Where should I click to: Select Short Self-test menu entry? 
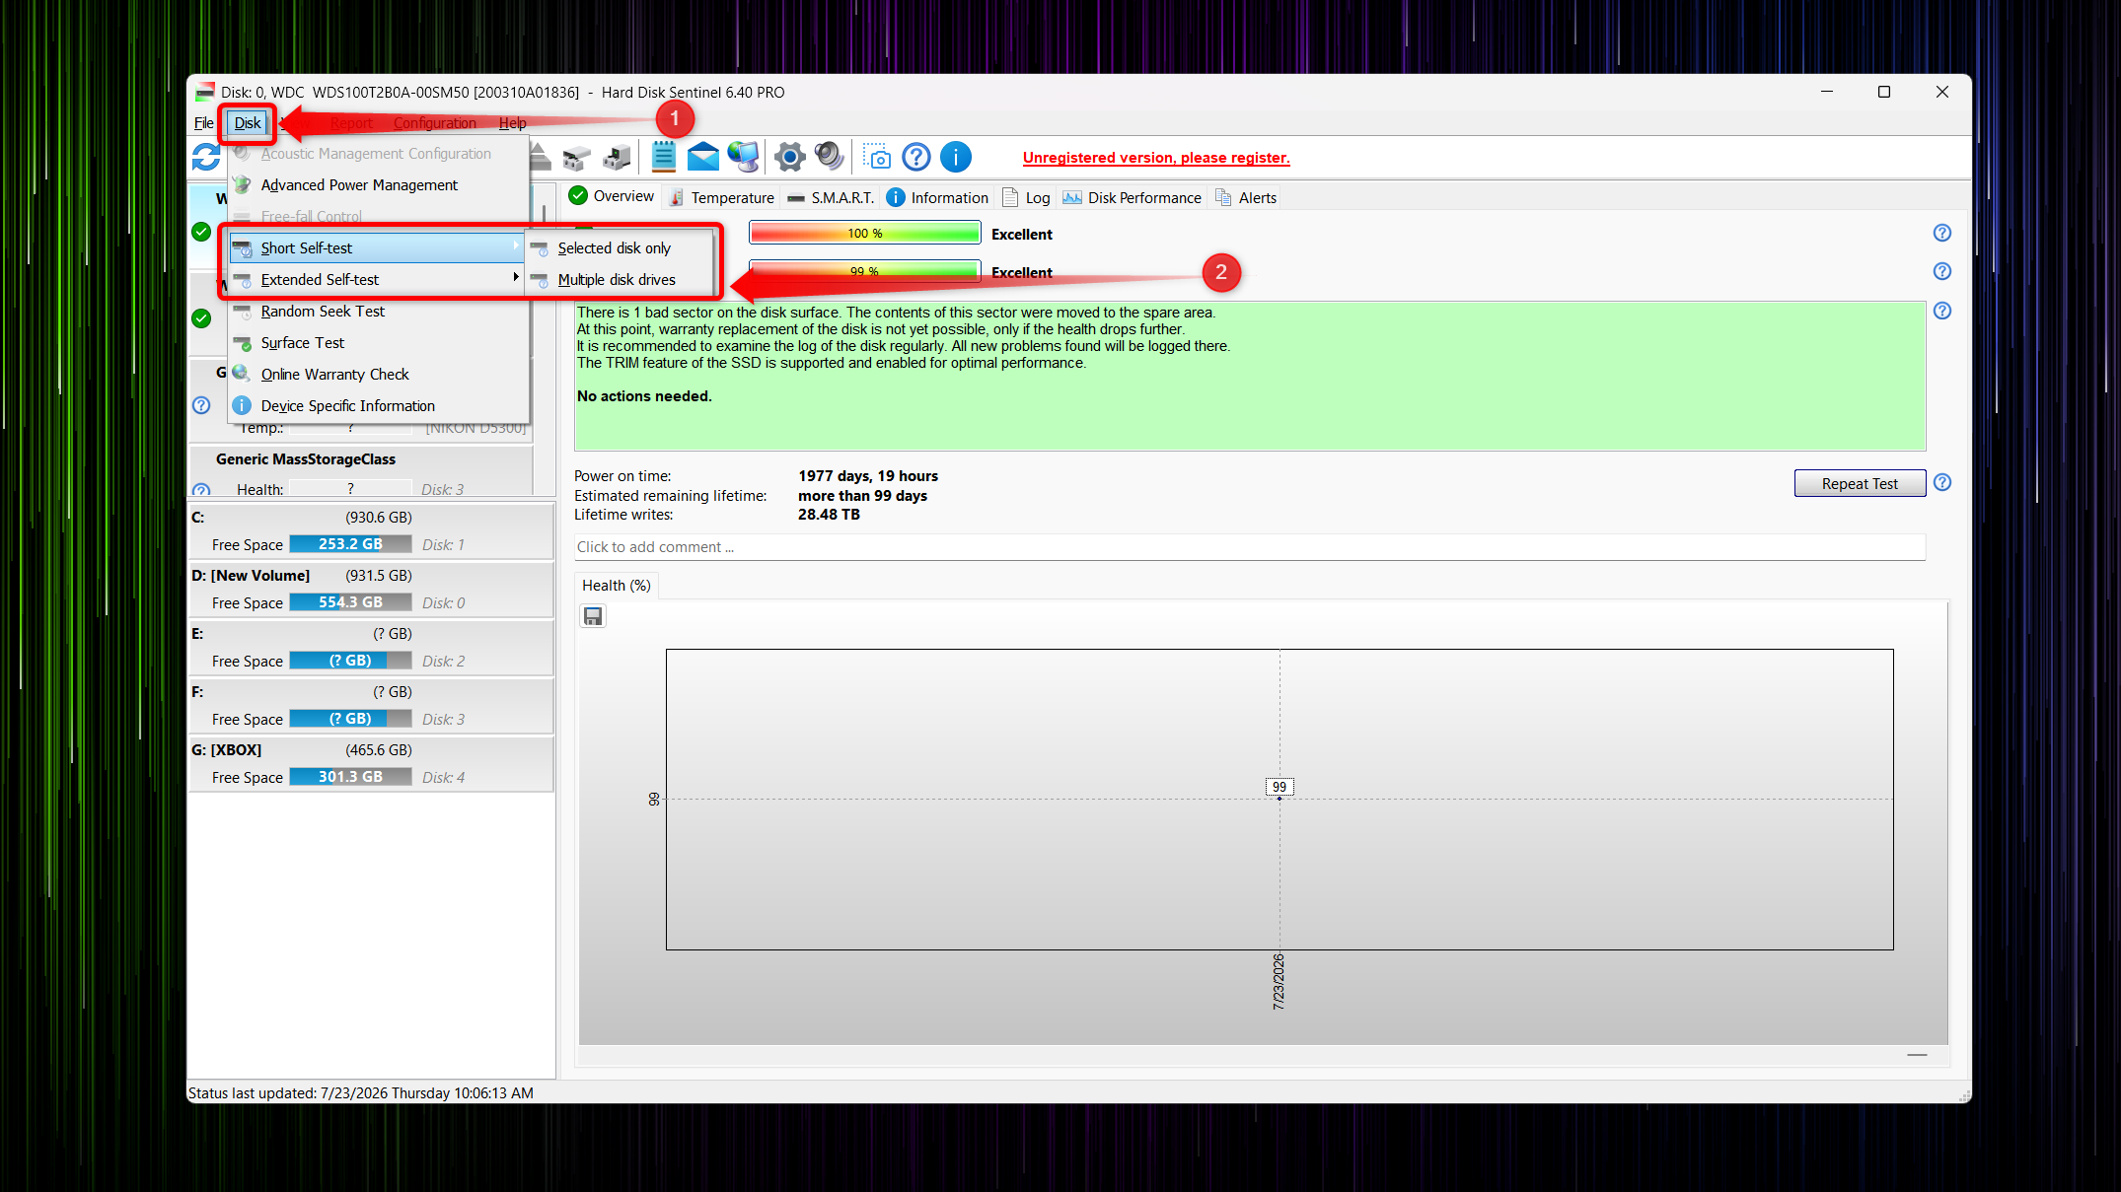click(x=376, y=247)
